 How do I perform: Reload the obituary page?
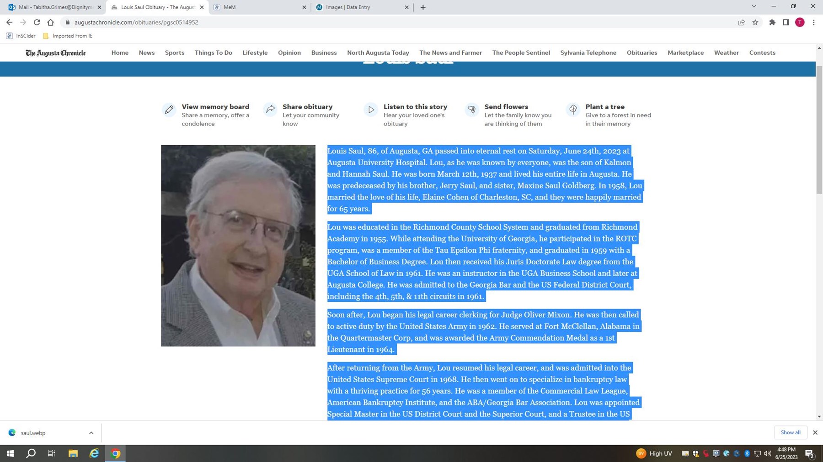36,22
